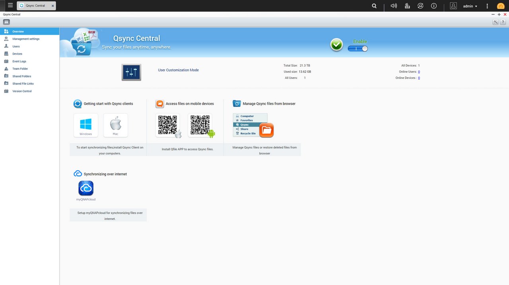Image resolution: width=509 pixels, height=285 pixels.
Task: Open the QTS main menu hamburger icon
Action: point(10,6)
